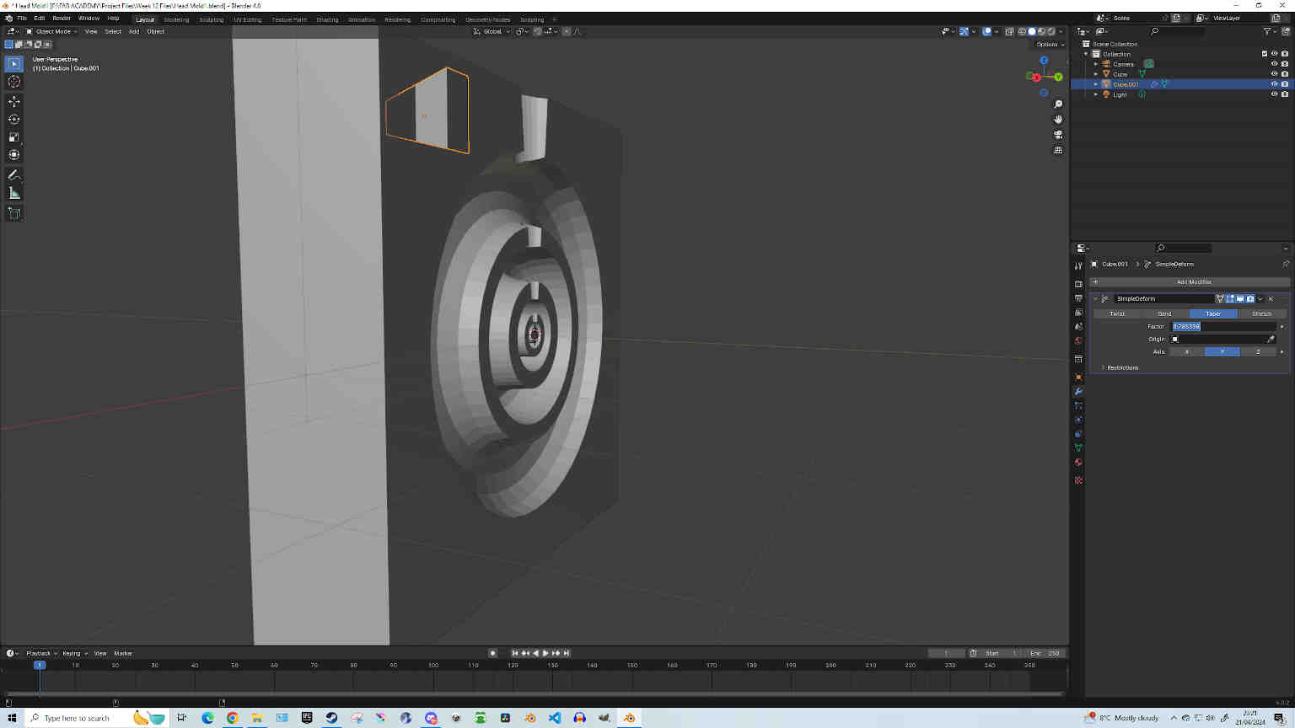Open the Texture properties tab
Screen dimensions: 1295x728
[x=1078, y=480]
